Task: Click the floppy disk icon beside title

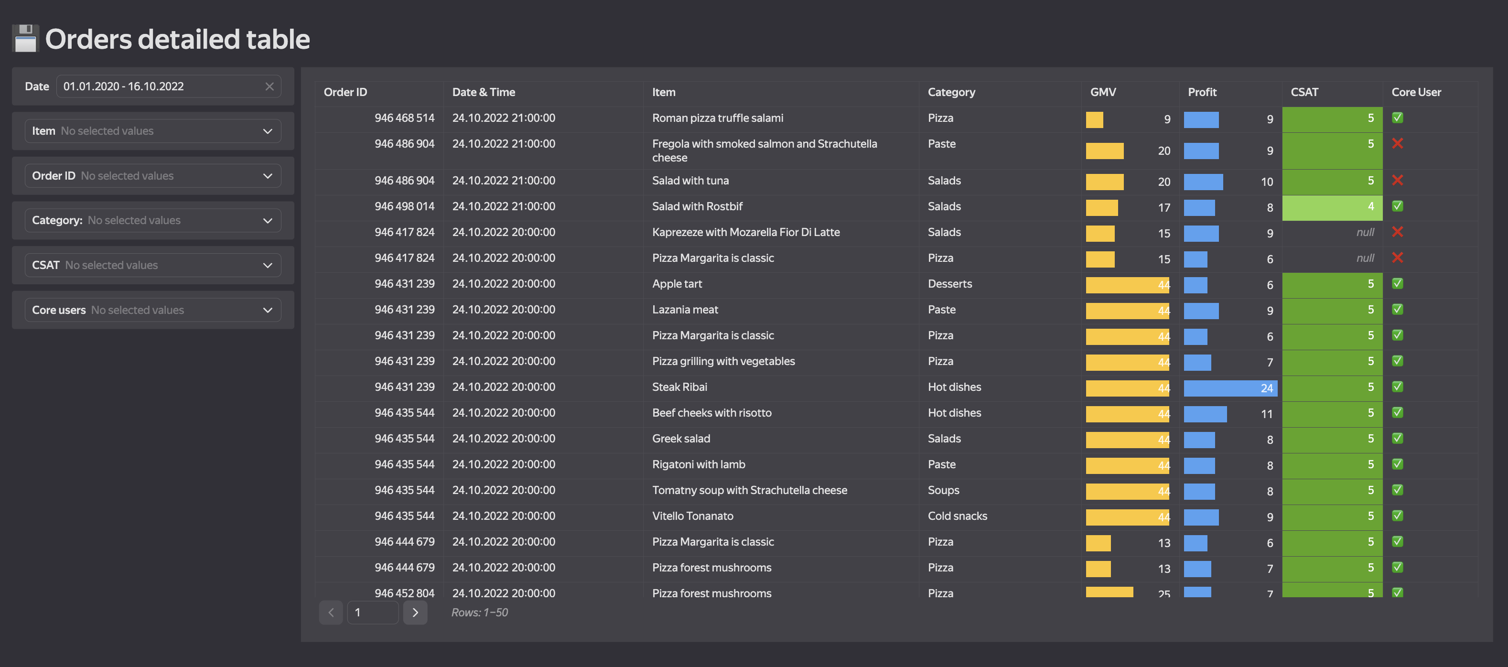Action: tap(25, 39)
